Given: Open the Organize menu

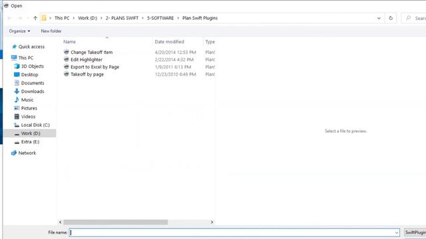Looking at the screenshot, I should (19, 31).
